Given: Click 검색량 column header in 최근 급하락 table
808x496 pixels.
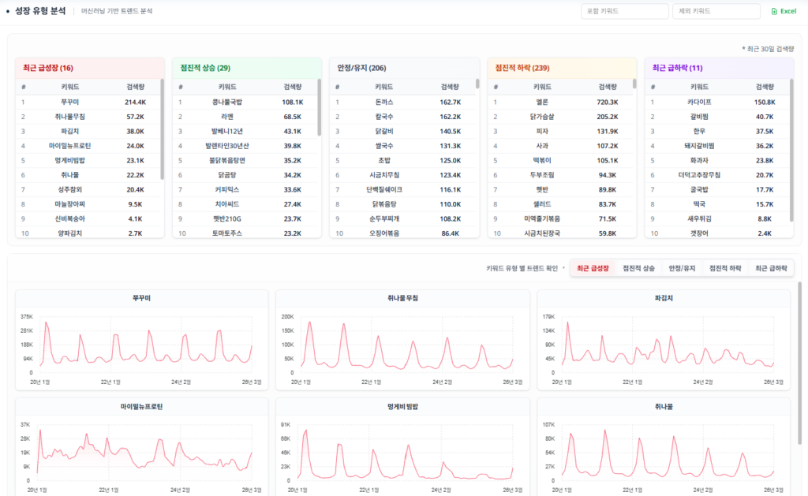Looking at the screenshot, I should click(x=765, y=87).
